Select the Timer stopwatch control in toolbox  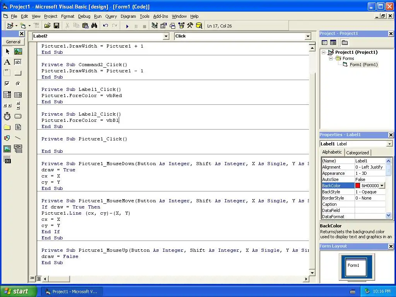tap(7, 116)
